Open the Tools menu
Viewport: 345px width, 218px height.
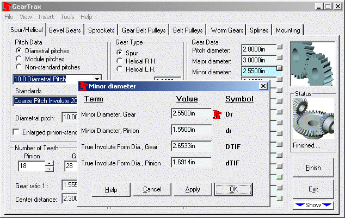(x=67, y=17)
